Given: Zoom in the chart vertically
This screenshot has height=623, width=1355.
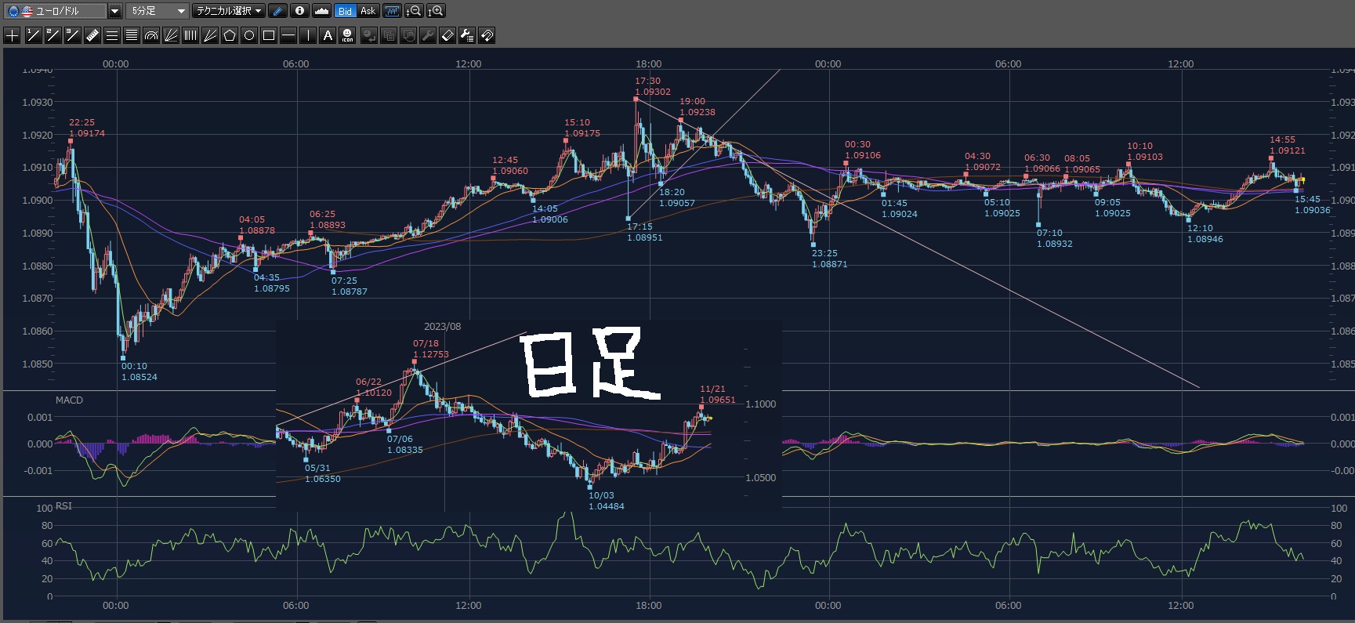Looking at the screenshot, I should pos(436,11).
